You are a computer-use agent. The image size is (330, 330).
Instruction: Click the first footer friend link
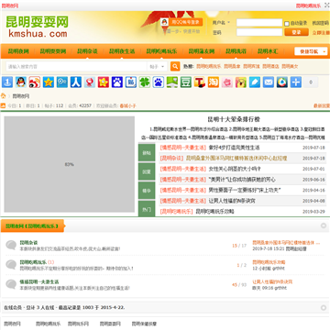(x=12, y=324)
